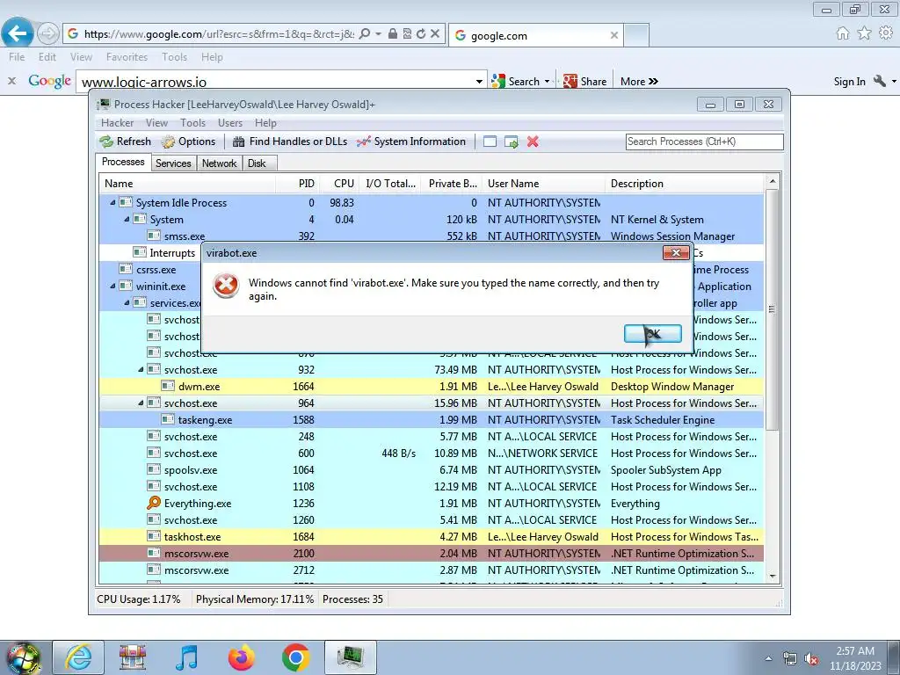Open the IE Favorites menu

point(127,57)
